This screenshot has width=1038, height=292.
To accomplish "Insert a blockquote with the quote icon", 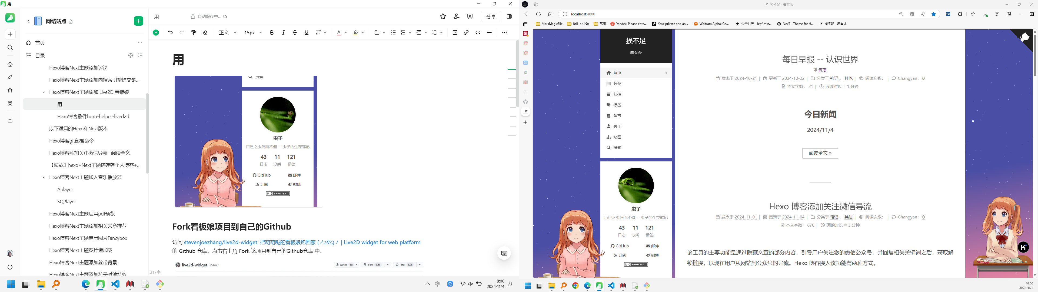I will [478, 33].
